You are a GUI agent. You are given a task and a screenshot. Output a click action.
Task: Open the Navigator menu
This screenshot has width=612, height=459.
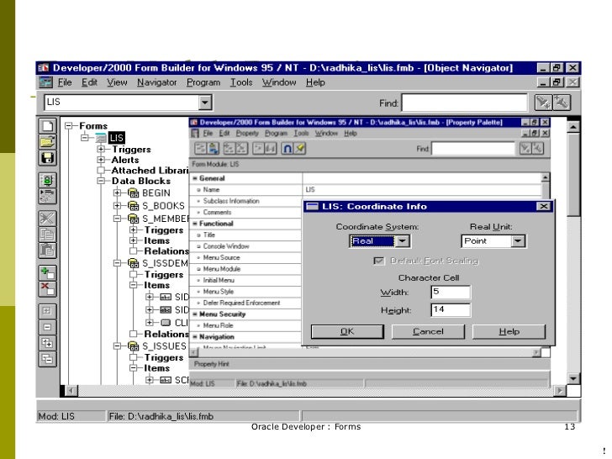point(157,82)
